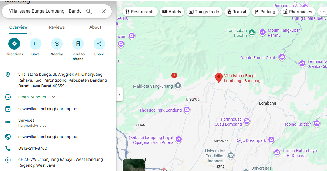Click the Villa Istana Bunga search field
The width and height of the screenshot is (327, 171).
[x=45, y=11]
